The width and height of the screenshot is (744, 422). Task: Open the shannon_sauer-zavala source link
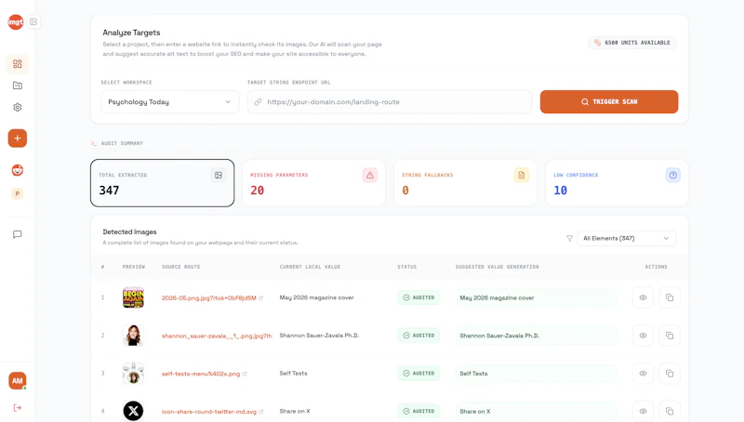coord(217,336)
